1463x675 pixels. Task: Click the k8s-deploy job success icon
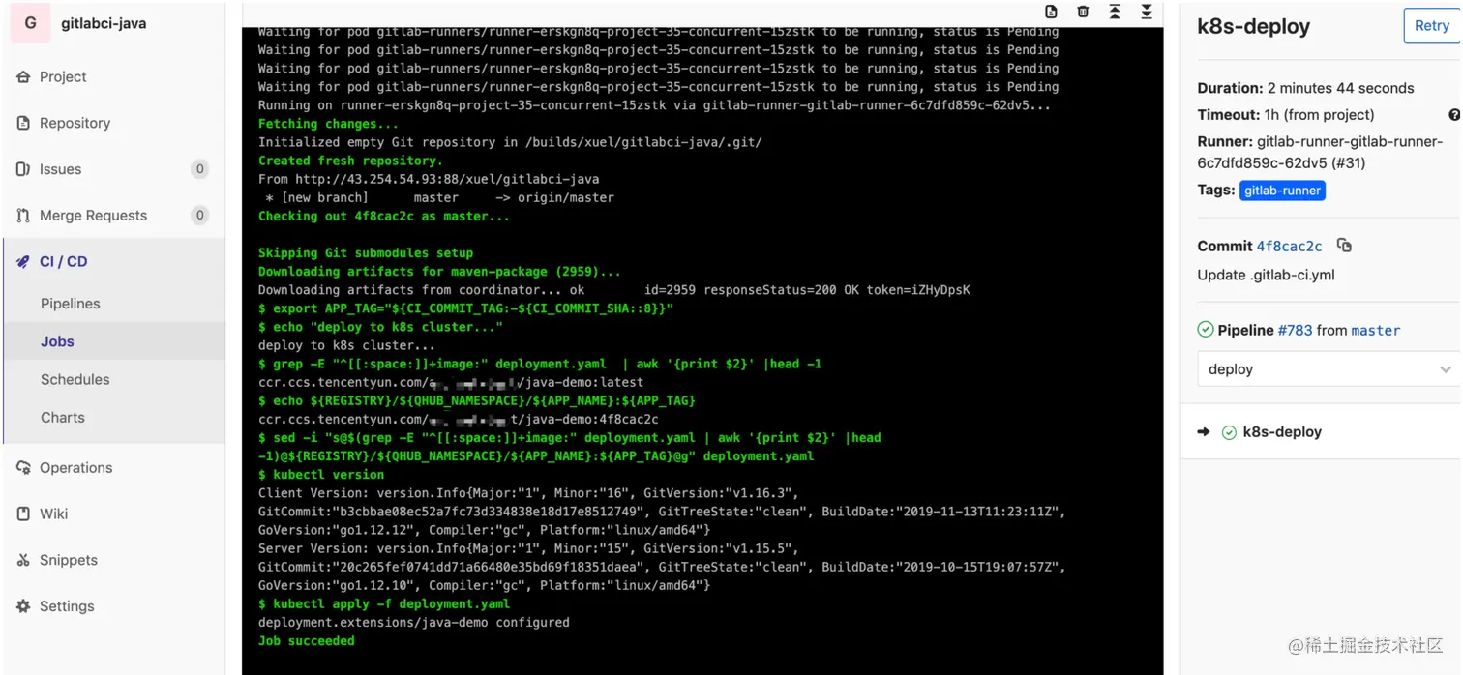pos(1229,432)
